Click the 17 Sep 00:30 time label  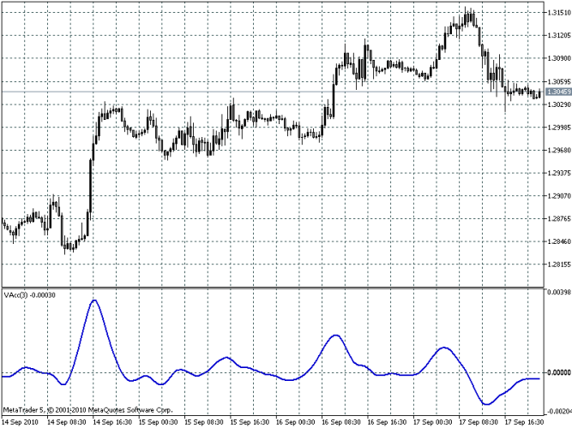pos(433,422)
